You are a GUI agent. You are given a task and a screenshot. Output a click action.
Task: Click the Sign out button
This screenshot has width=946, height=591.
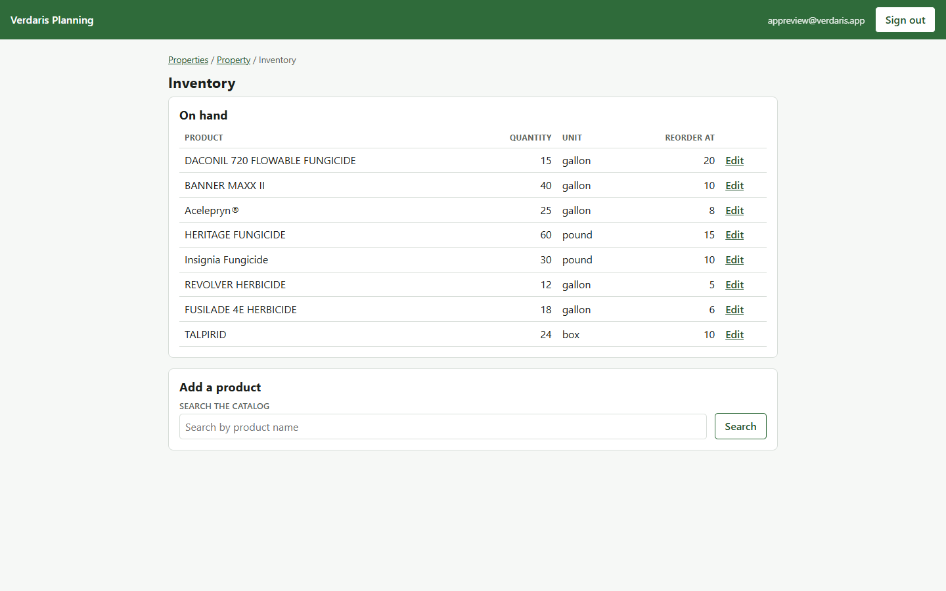905,20
